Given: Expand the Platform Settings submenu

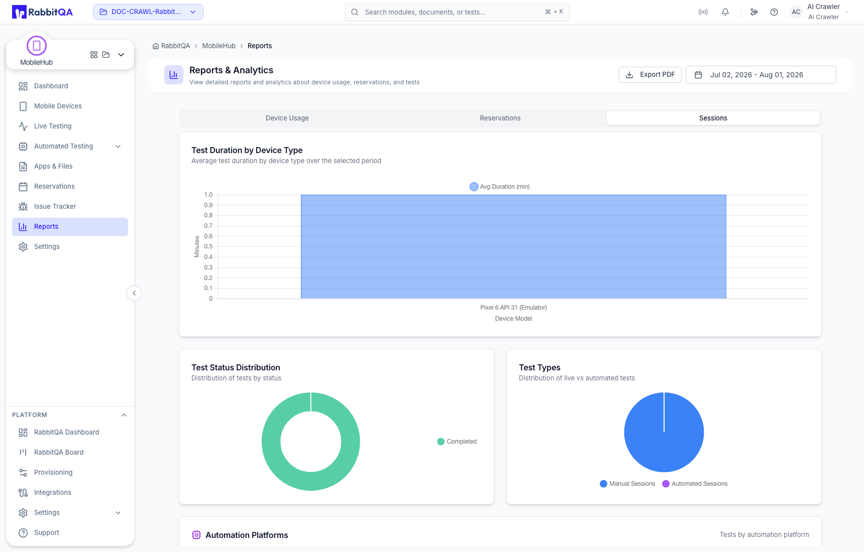Looking at the screenshot, I should (118, 513).
